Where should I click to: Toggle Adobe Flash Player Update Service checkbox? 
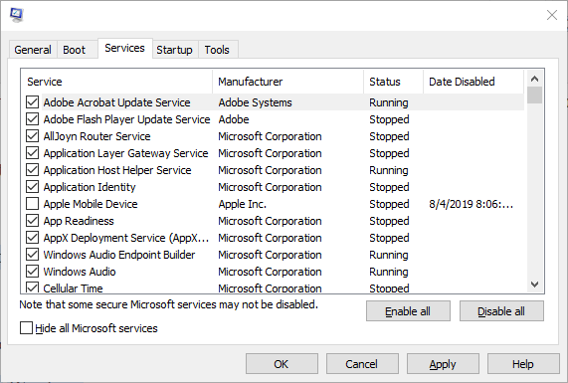pyautogui.click(x=32, y=119)
